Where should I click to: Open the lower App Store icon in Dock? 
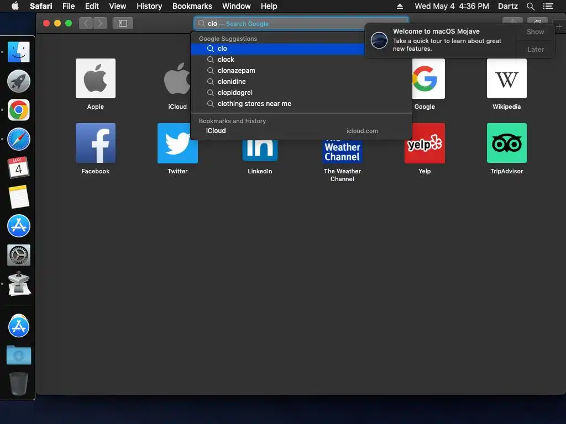tap(18, 326)
